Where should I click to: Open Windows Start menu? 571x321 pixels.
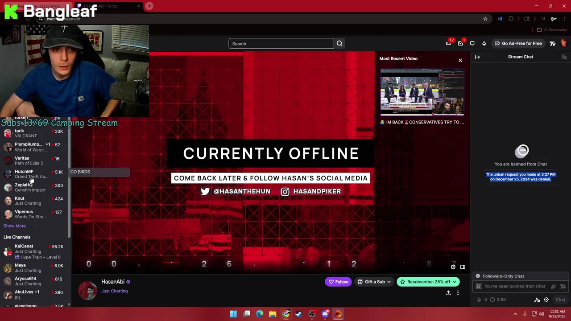pos(233,314)
